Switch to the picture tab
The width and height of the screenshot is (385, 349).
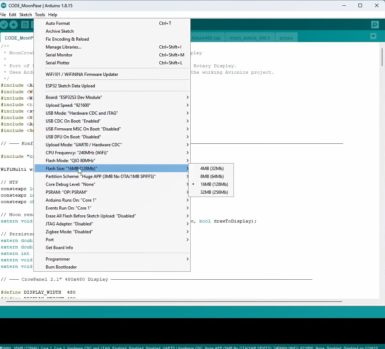[x=286, y=38]
